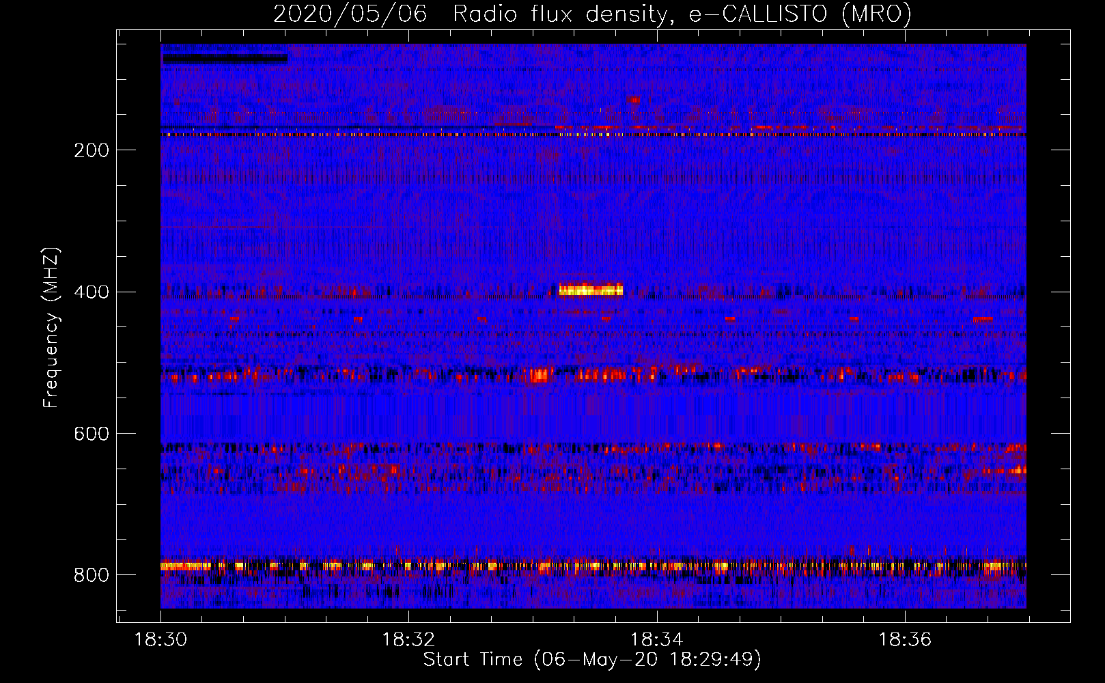Click the plot title '2020/05/06 Radio flux density, e-CALLISTO (MRO)'
Screen dimensions: 1105x683
click(x=592, y=14)
